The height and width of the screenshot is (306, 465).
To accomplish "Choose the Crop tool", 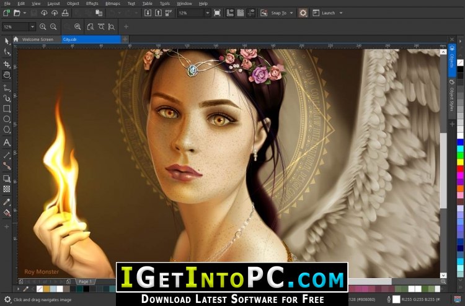I will coord(7,64).
